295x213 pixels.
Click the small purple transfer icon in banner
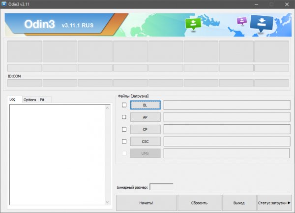coord(242,21)
